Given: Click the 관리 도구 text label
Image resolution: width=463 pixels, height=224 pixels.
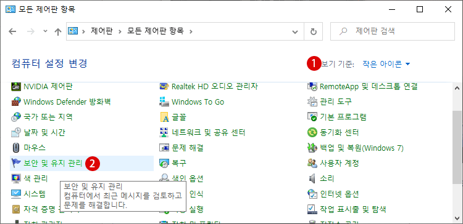Looking at the screenshot, I should tap(336, 102).
